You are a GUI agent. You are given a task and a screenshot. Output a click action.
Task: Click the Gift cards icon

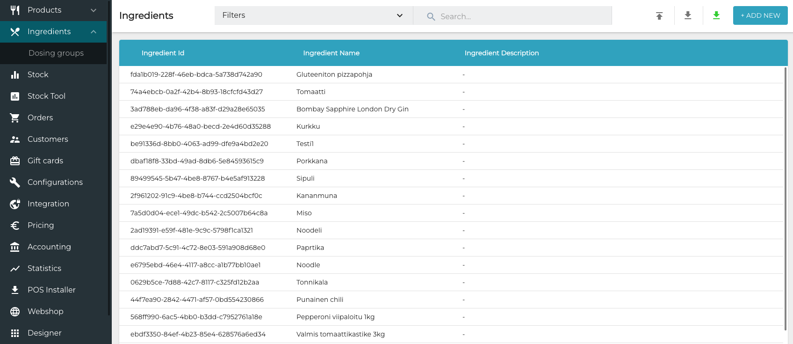(15, 161)
